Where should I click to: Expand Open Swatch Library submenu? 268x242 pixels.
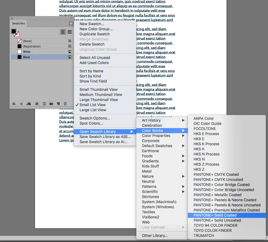(105, 132)
